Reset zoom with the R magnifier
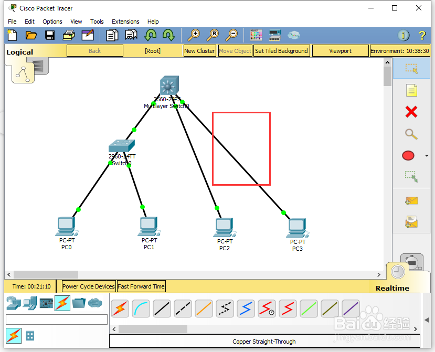The image size is (435, 352). click(x=213, y=35)
